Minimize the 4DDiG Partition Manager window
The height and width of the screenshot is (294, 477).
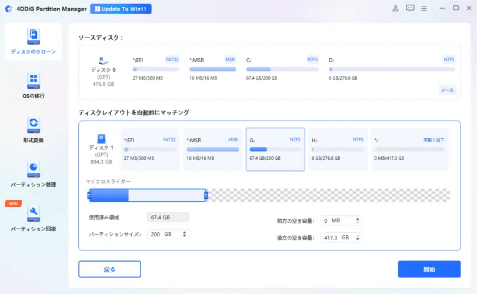click(442, 8)
